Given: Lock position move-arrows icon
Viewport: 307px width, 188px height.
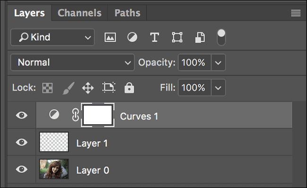Looking at the screenshot, I should 88,88.
